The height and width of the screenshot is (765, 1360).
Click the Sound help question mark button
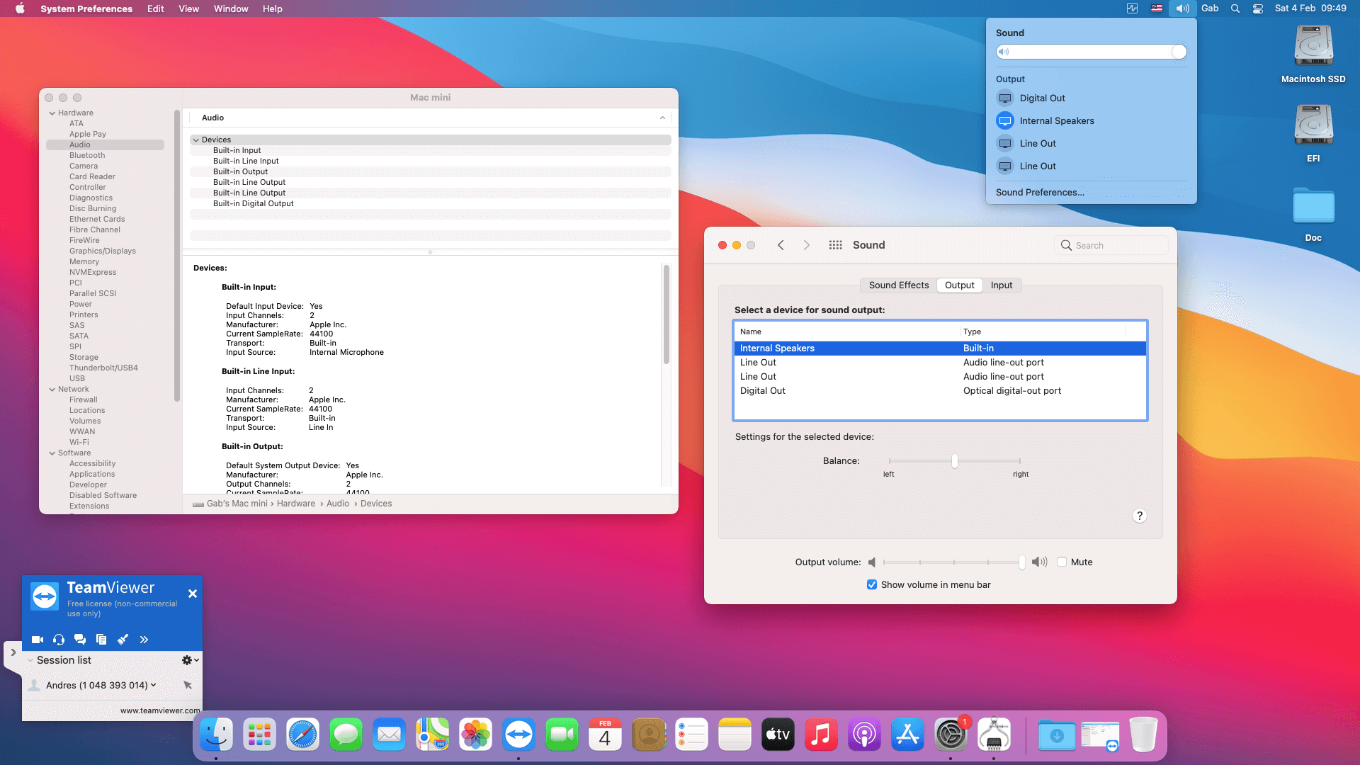1139,516
